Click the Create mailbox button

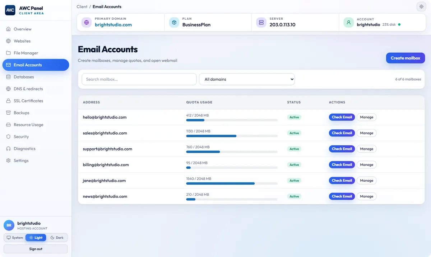click(x=405, y=58)
